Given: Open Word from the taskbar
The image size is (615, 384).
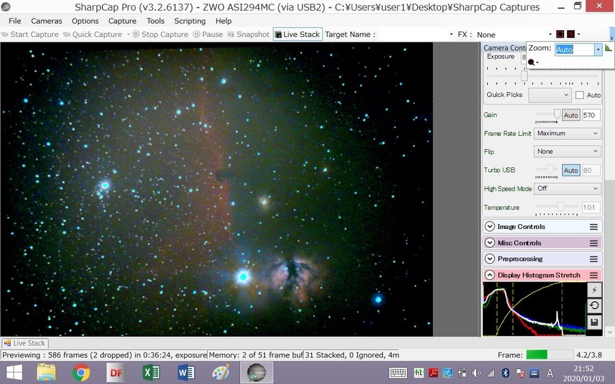Looking at the screenshot, I should click(186, 372).
